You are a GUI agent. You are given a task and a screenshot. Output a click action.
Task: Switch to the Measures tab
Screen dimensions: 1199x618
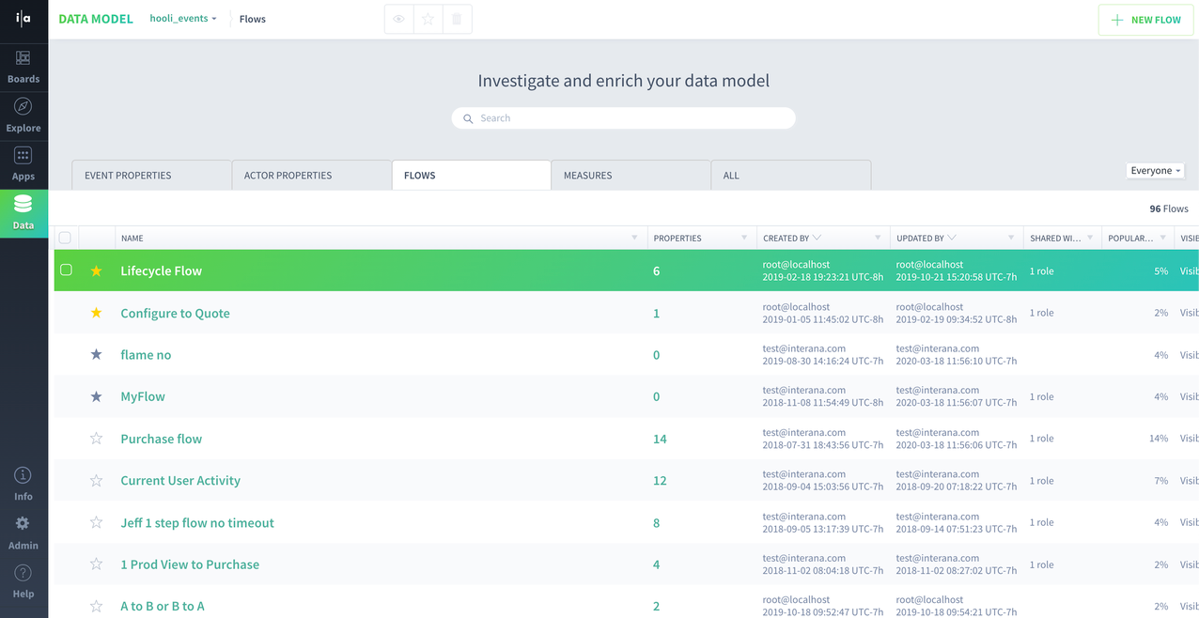631,175
